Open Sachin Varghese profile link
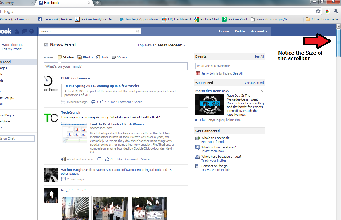Viewport: 341px width, 220px height. tap(75, 170)
